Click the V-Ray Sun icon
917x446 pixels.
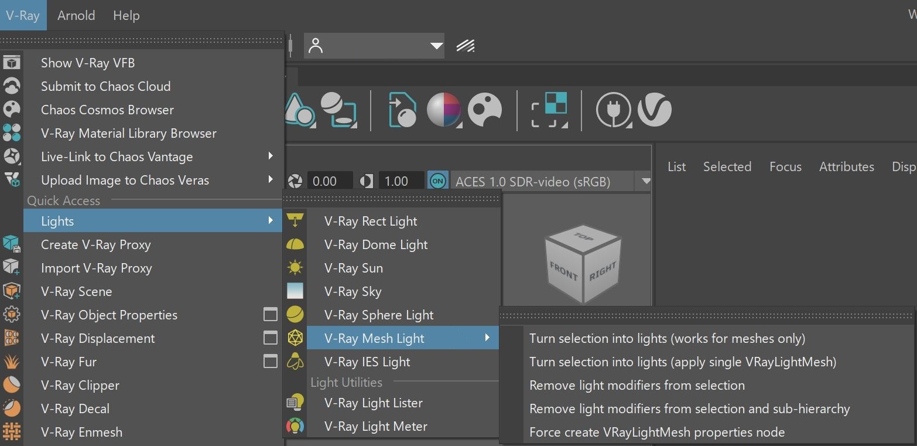coord(295,267)
